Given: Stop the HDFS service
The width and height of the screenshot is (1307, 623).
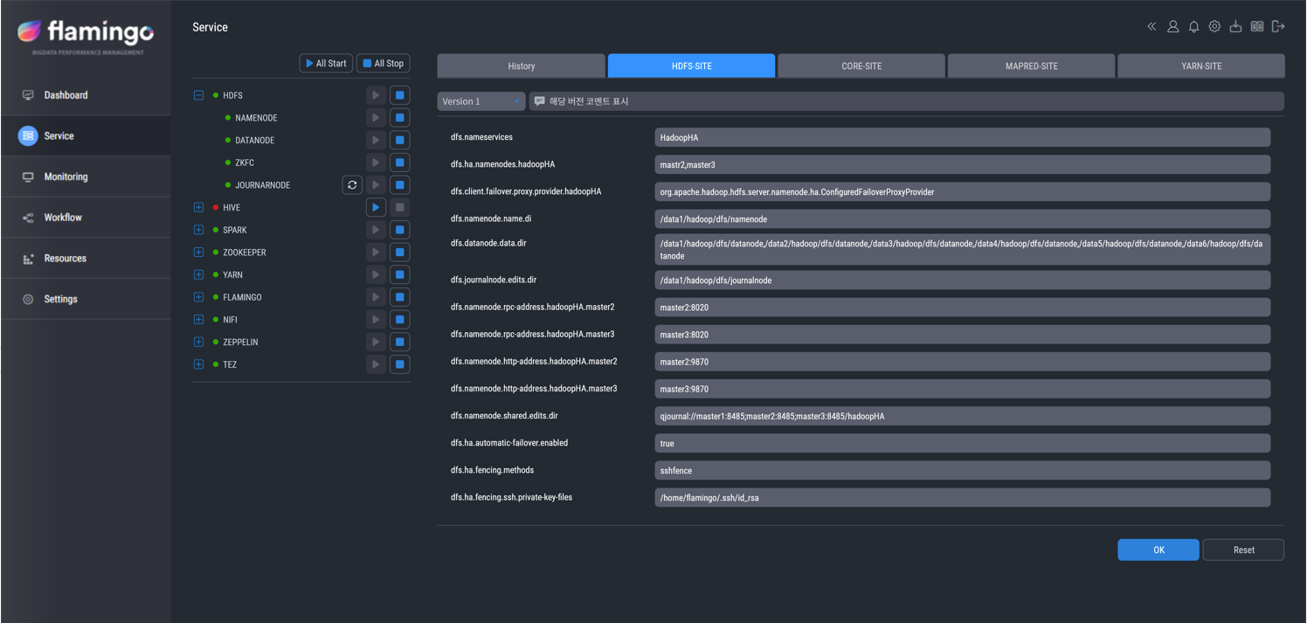Looking at the screenshot, I should [399, 95].
